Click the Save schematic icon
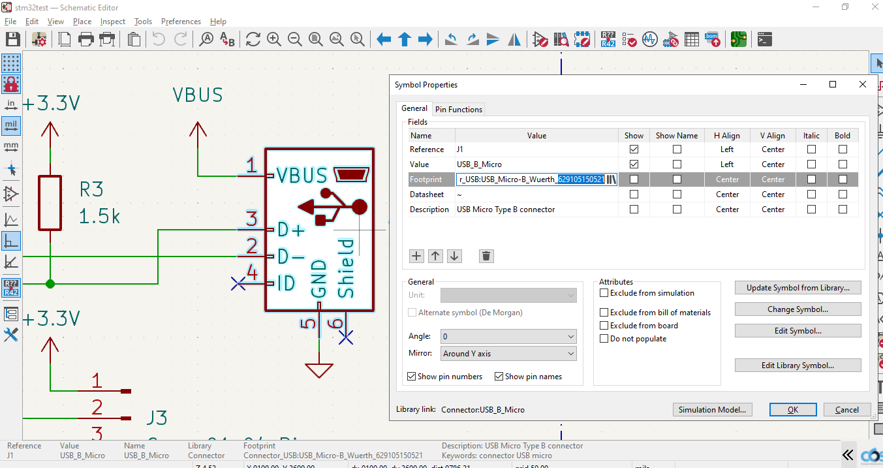 coord(12,39)
